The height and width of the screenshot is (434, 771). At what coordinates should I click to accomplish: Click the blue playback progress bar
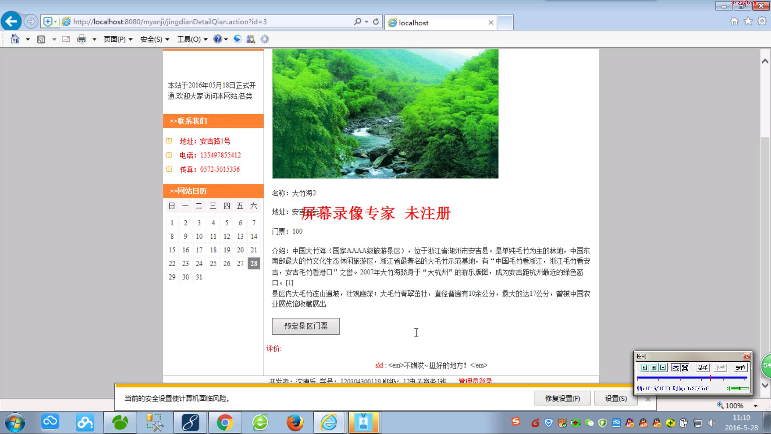click(x=692, y=378)
